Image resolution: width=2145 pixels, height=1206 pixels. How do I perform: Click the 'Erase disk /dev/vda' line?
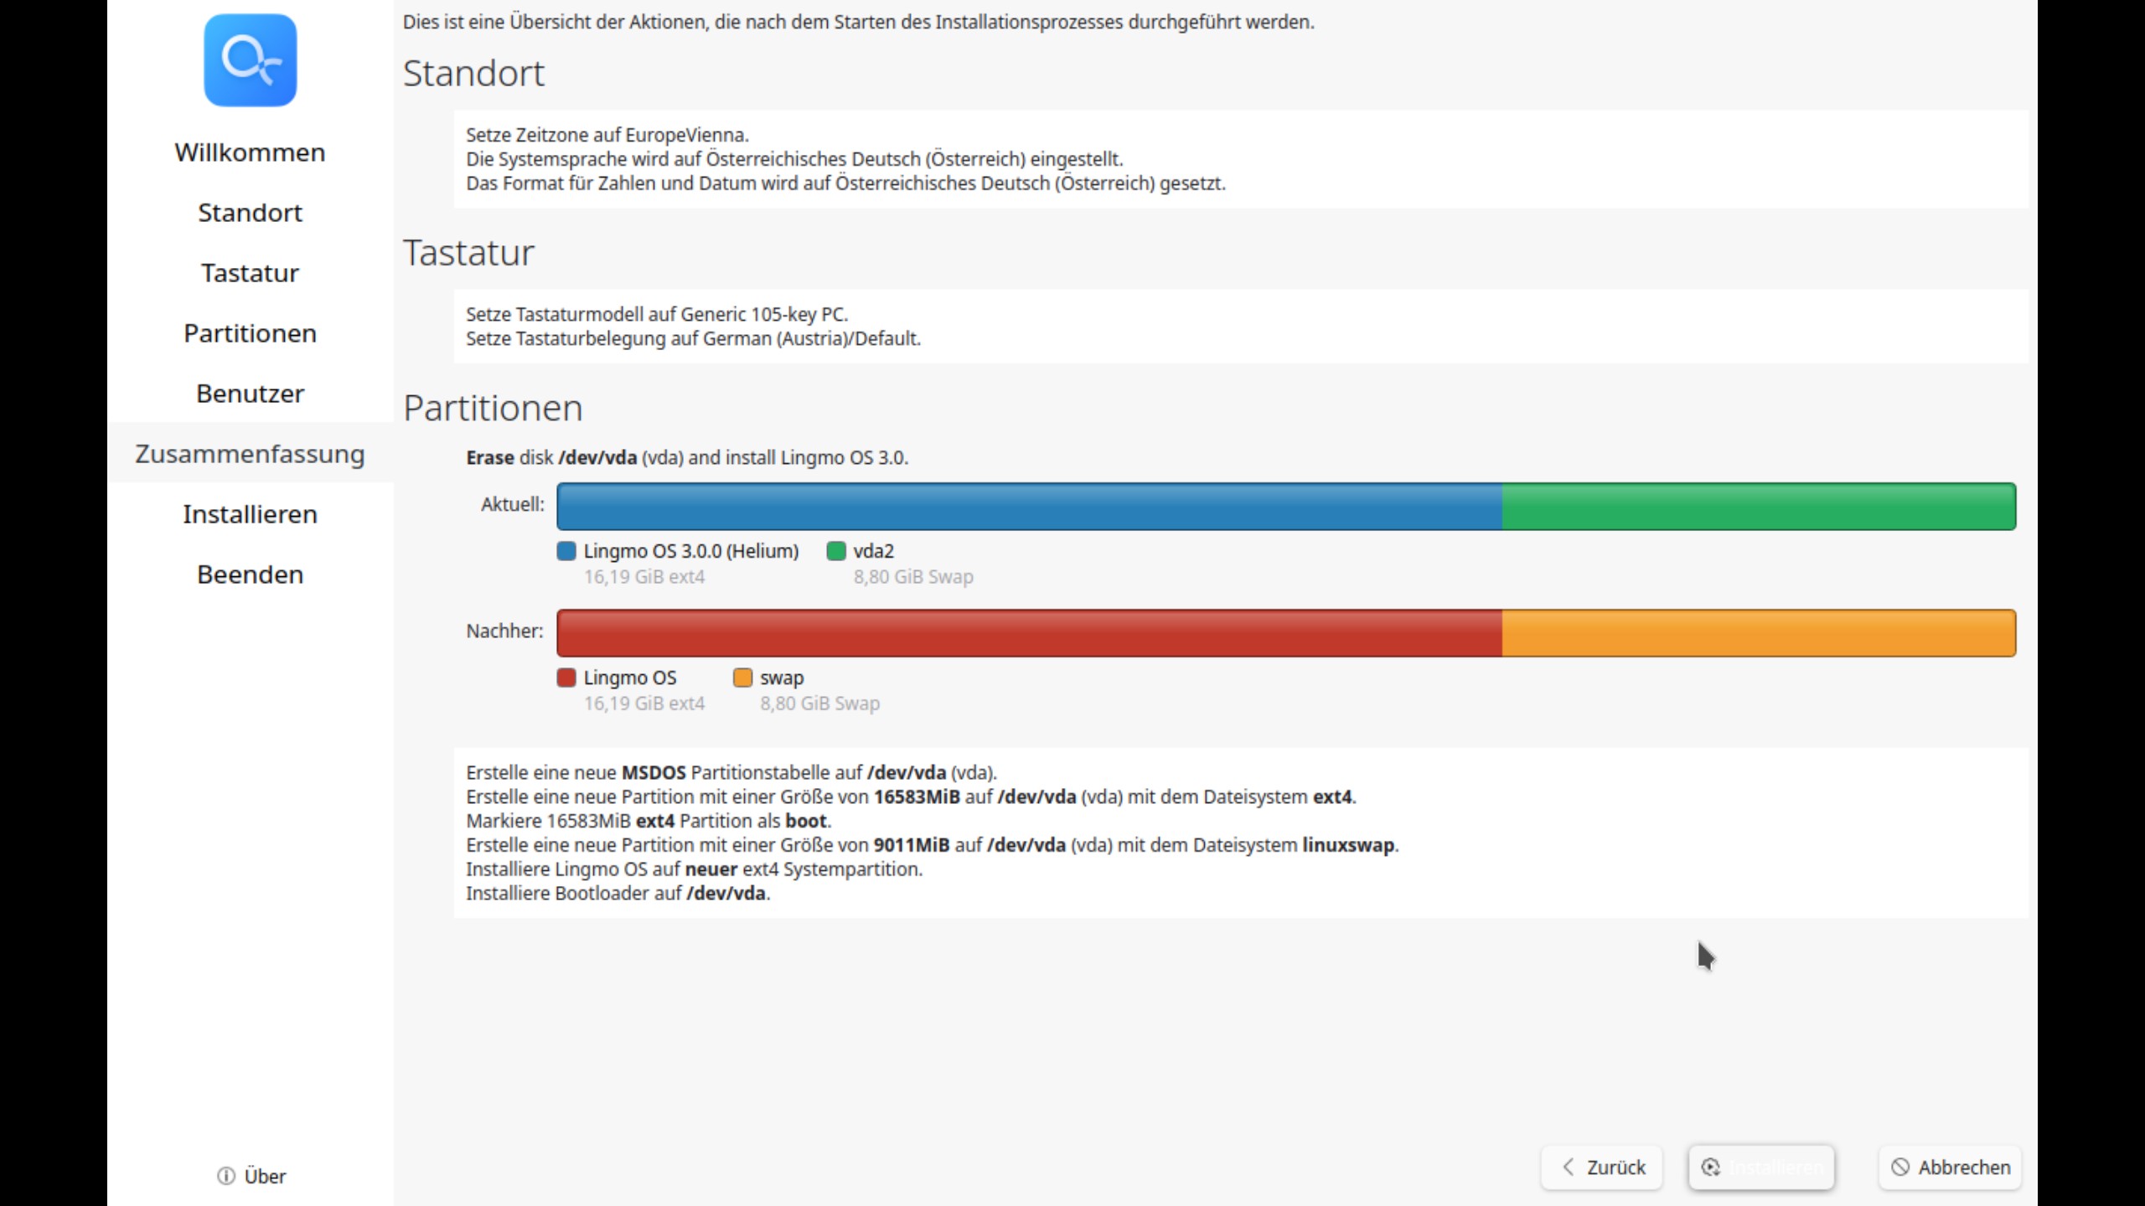click(687, 457)
